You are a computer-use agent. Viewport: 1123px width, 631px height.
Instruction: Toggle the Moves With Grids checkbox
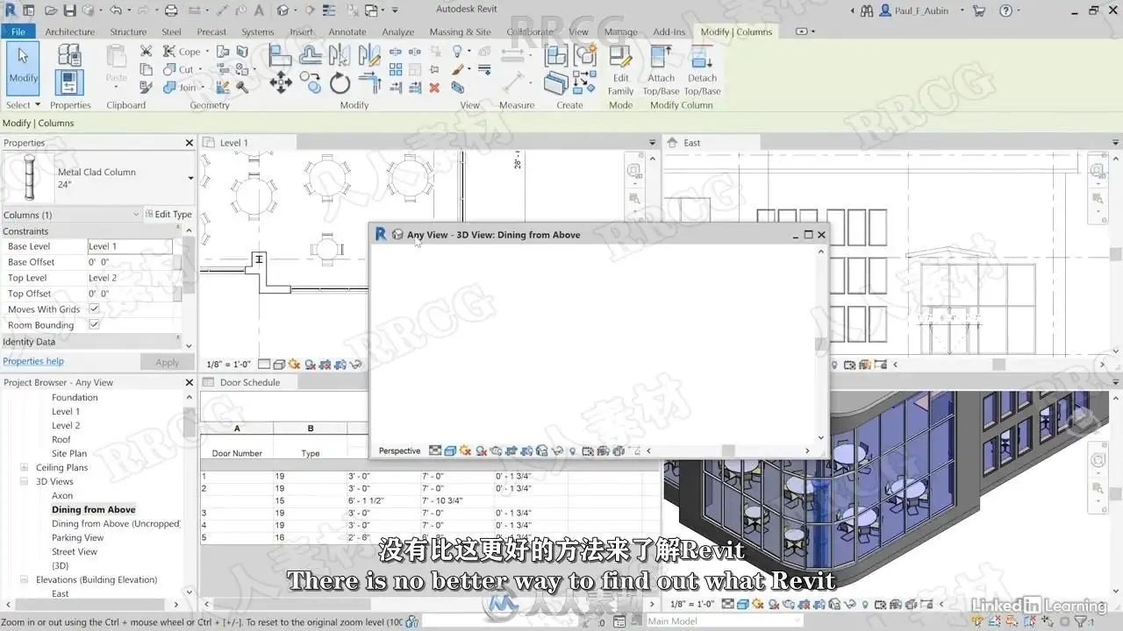tap(94, 309)
